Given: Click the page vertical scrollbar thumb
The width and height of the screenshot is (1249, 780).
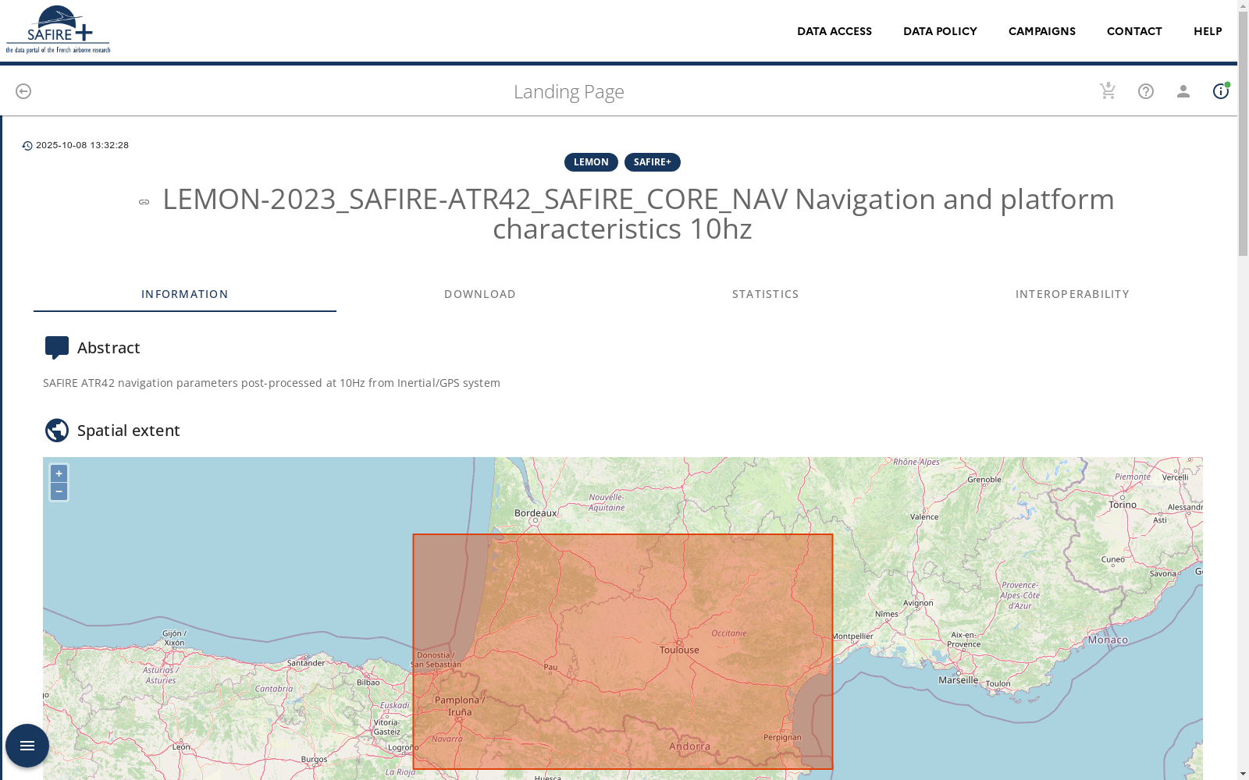Looking at the screenshot, I should (x=1243, y=134).
